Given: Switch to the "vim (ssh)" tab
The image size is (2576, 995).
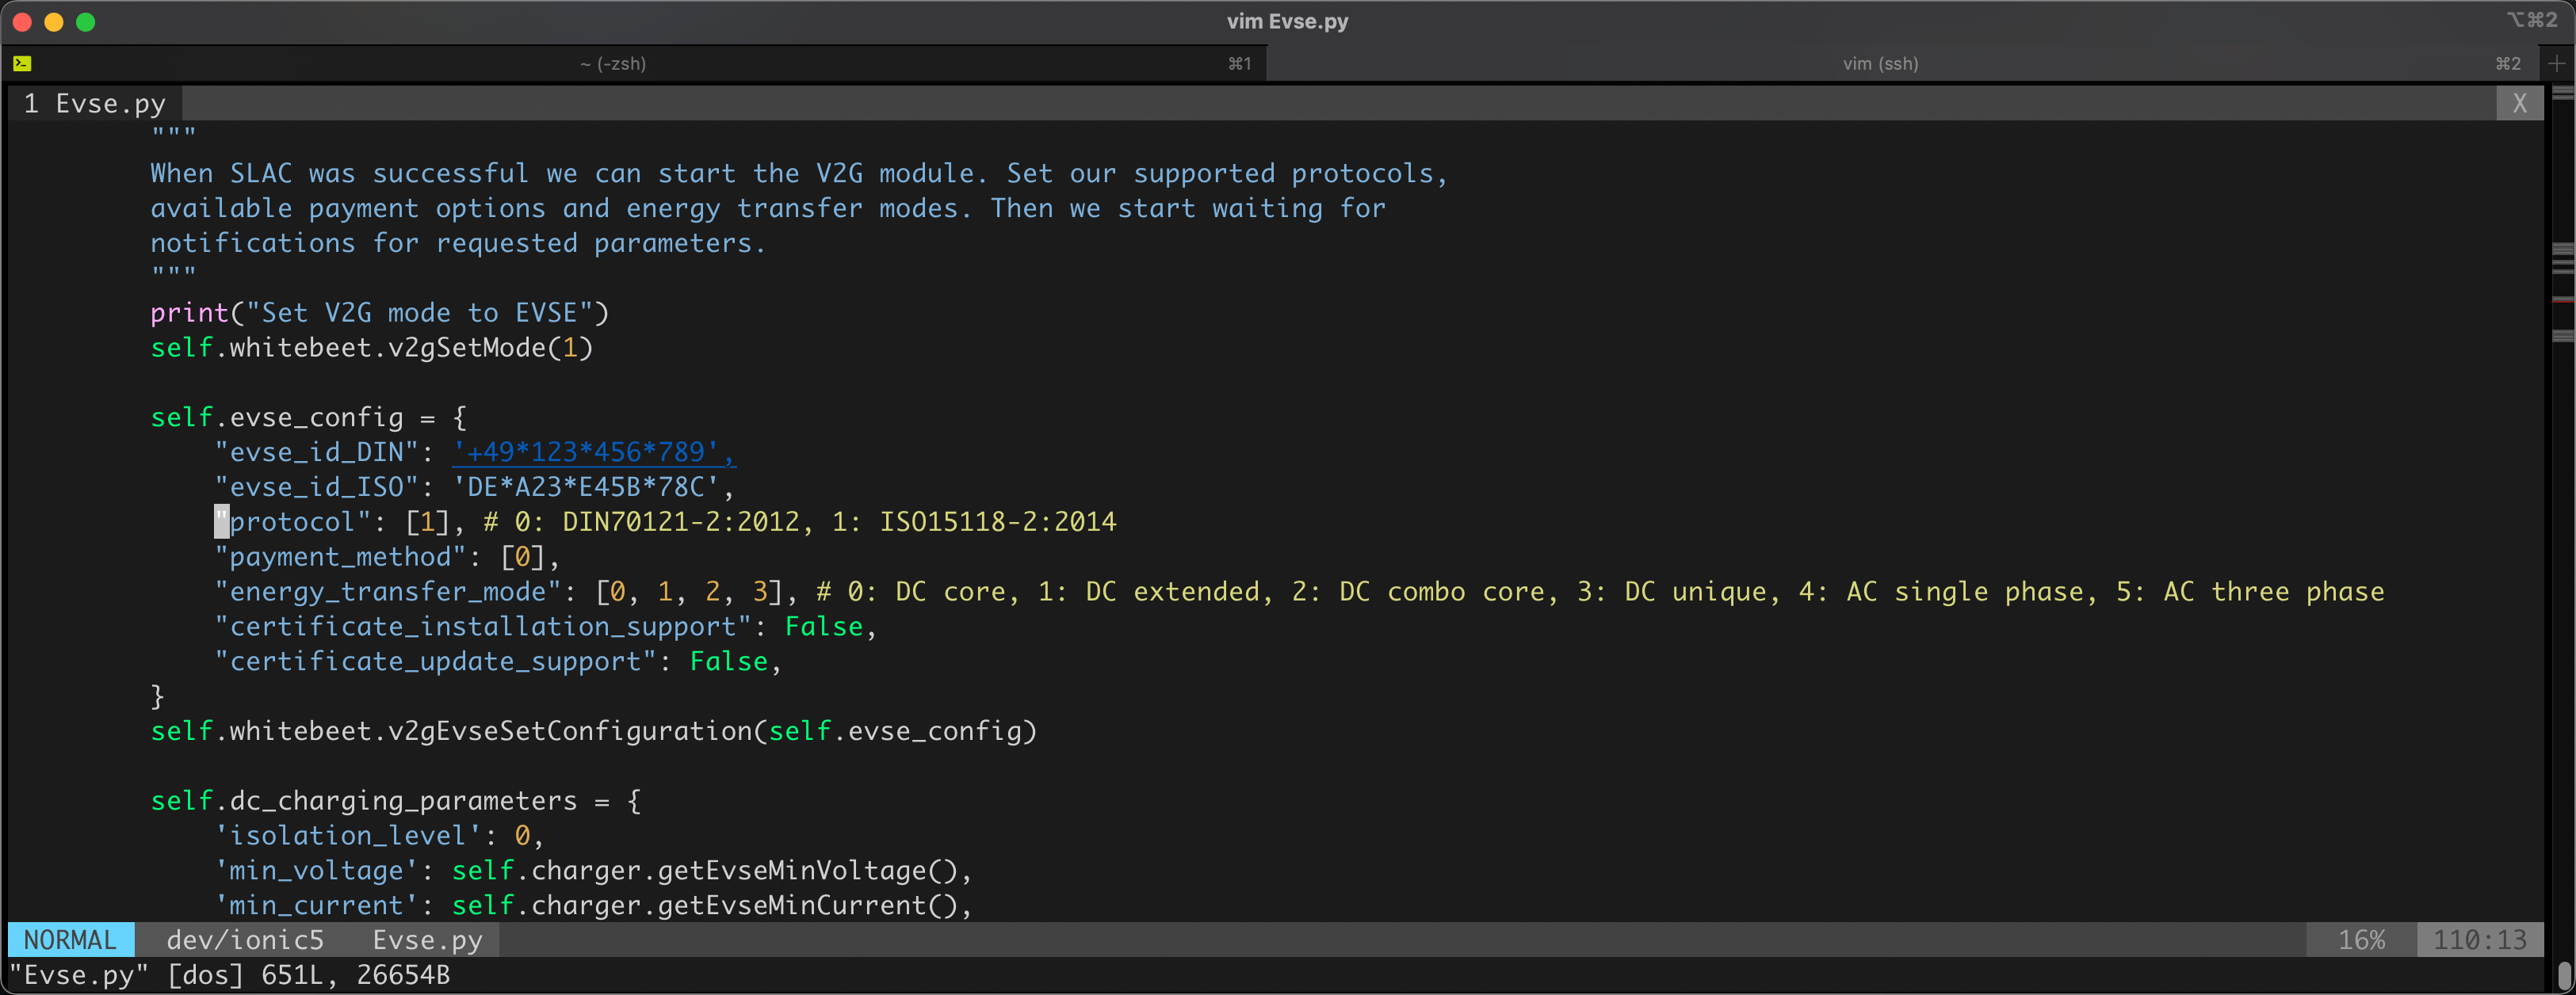Looking at the screenshot, I should pos(1880,63).
